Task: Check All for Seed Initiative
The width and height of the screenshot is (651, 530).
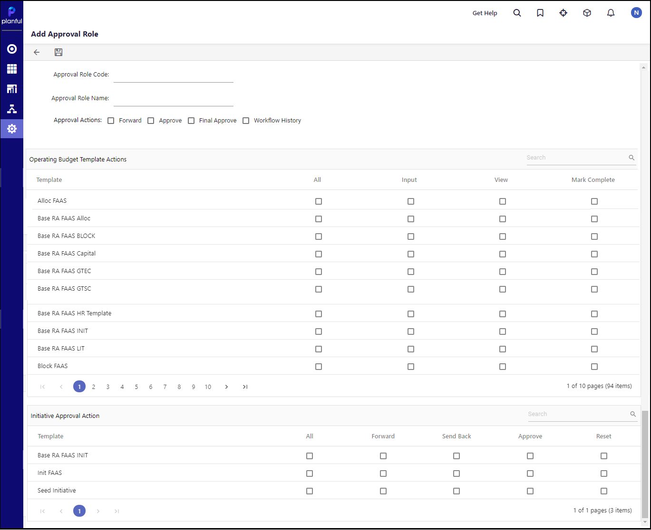Action: click(310, 491)
